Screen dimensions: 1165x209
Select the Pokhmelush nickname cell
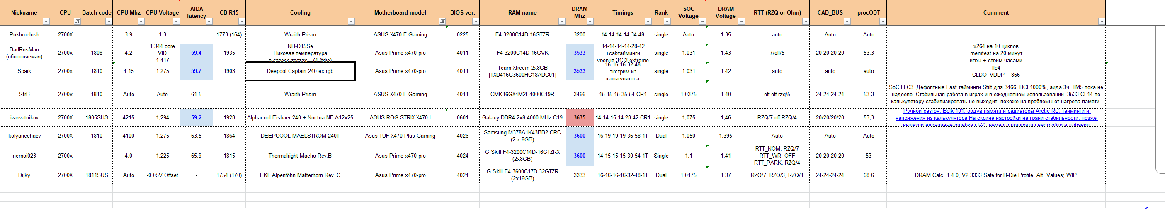pos(24,34)
